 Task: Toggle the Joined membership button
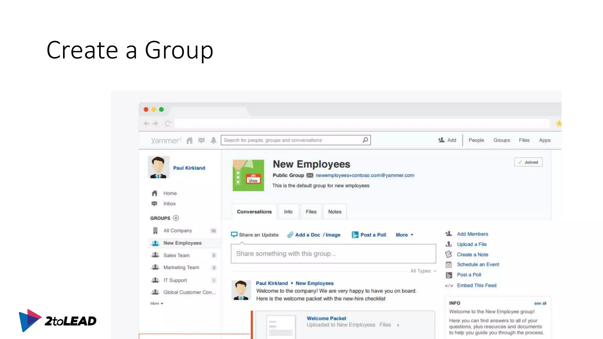(x=528, y=162)
